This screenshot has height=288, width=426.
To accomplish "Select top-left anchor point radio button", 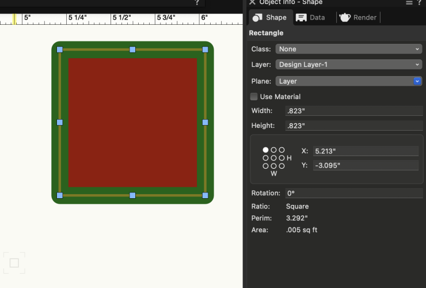I will [x=265, y=150].
